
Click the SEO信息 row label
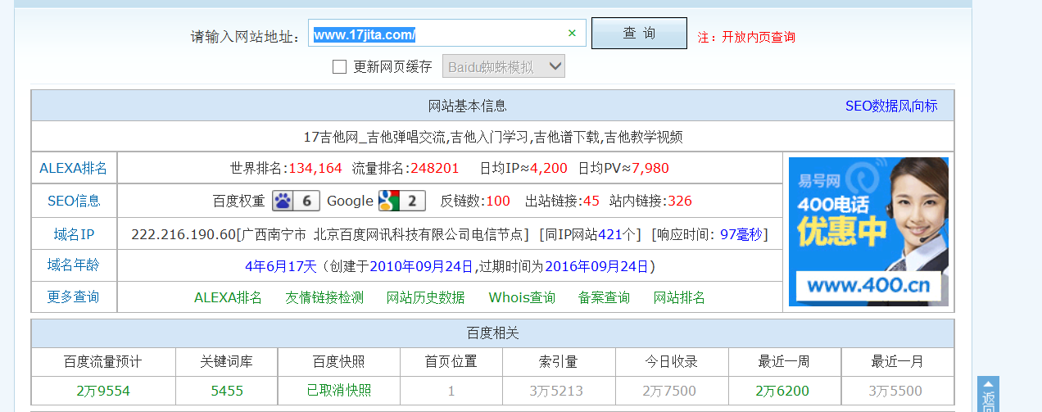click(x=74, y=201)
